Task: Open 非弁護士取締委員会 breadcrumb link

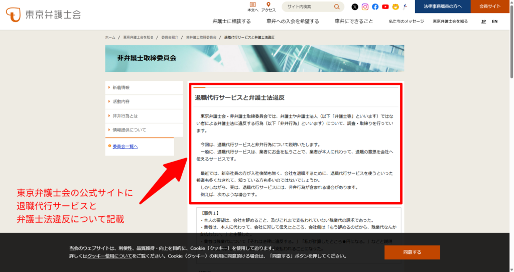Action: (201, 37)
